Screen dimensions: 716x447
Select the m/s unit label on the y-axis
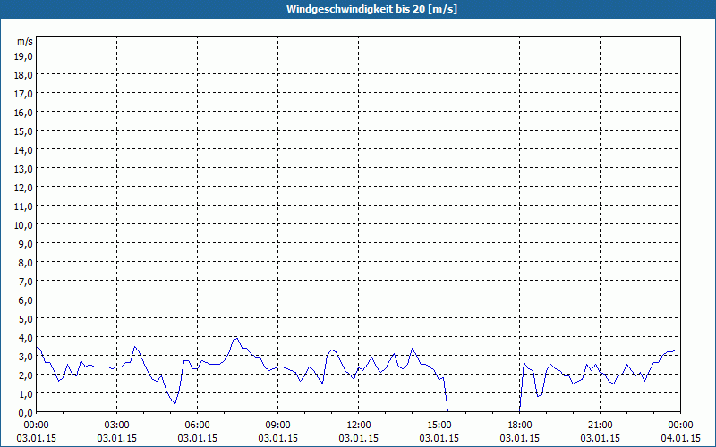pyautogui.click(x=25, y=41)
